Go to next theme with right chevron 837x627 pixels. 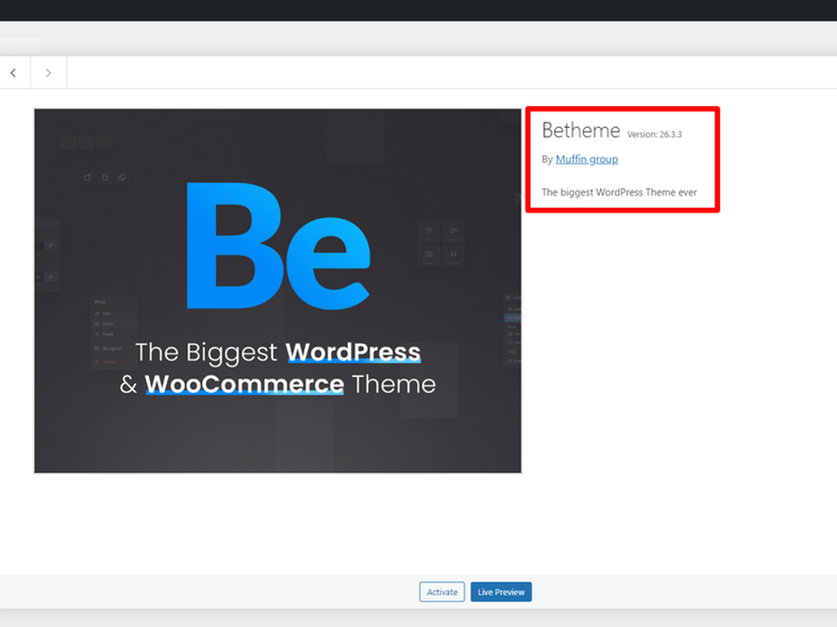point(49,72)
